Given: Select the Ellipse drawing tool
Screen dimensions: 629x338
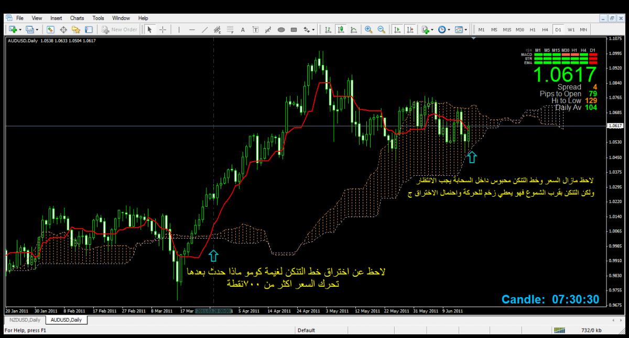Looking at the screenshot, I should coord(281,30).
